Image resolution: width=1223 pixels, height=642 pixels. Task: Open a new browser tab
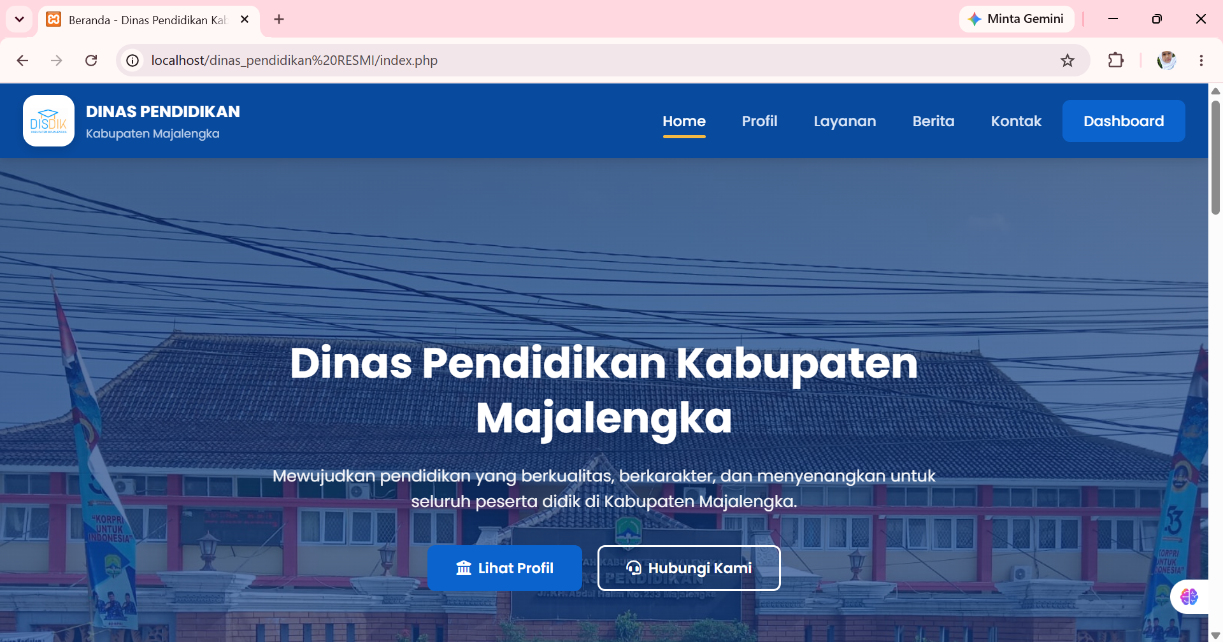point(279,19)
